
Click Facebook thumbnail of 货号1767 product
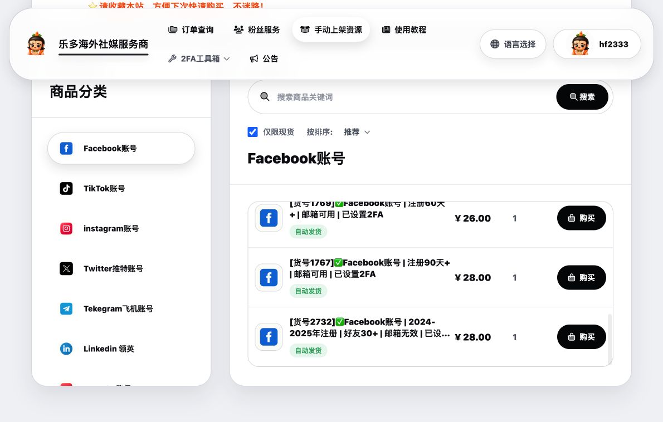tap(269, 278)
